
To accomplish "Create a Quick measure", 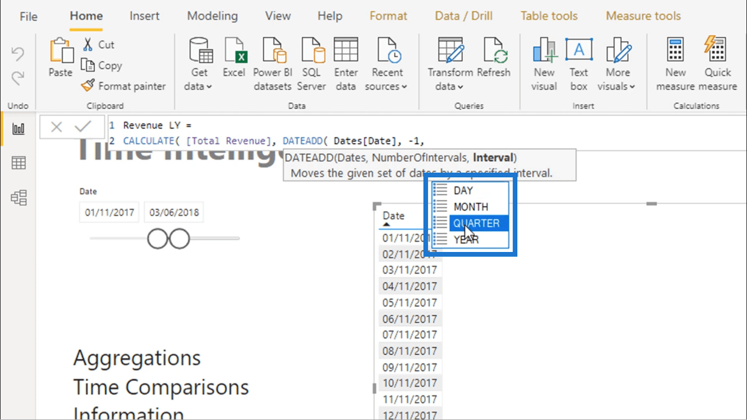I will tap(718, 64).
